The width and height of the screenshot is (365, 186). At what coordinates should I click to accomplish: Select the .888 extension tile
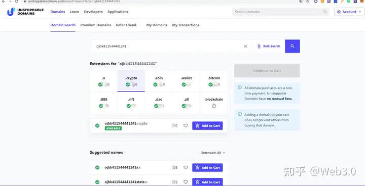coord(103,103)
